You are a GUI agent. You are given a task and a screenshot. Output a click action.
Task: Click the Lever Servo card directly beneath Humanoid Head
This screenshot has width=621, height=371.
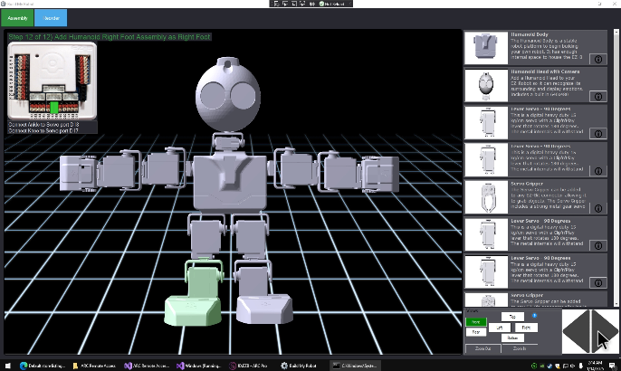[536, 122]
